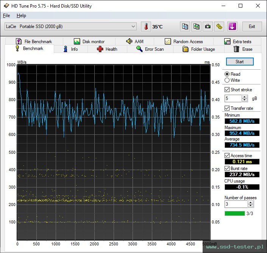Click the purple down-arrow minimize to tray icon

(x=232, y=27)
